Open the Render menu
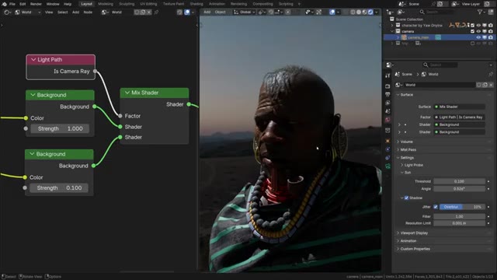This screenshot has width=497, height=280. 36,4
